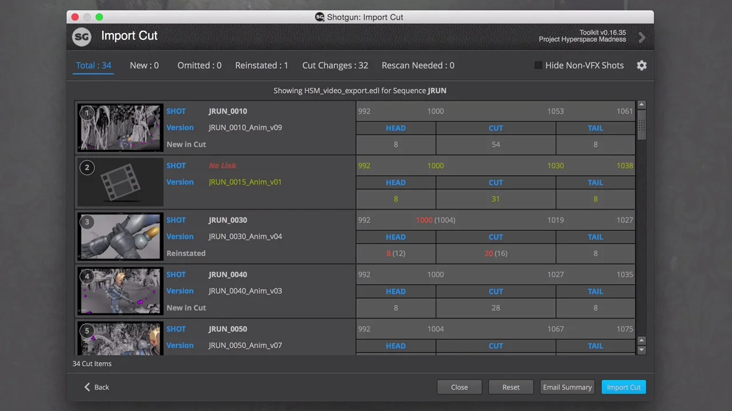Image resolution: width=732 pixels, height=411 pixels.
Task: Select the Total : 34 tab
Action: click(x=94, y=66)
